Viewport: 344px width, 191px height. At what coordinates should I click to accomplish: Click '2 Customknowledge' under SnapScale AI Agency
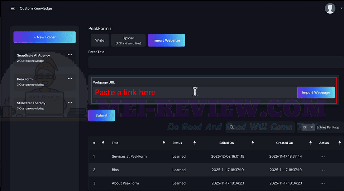click(30, 61)
